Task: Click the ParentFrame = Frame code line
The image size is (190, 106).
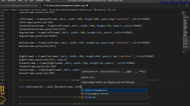Action: click(x=49, y=70)
